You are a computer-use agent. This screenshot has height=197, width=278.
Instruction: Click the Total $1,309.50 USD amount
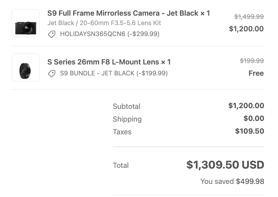tap(225, 165)
